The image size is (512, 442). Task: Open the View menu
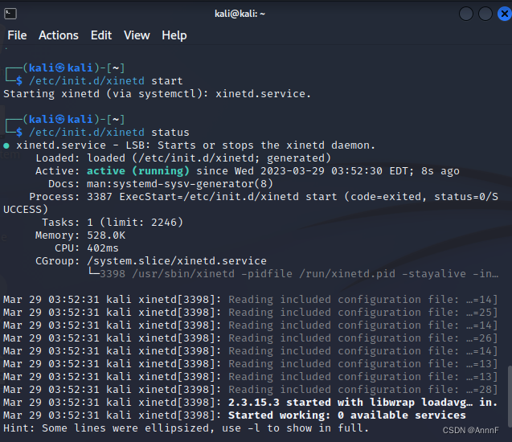(137, 35)
